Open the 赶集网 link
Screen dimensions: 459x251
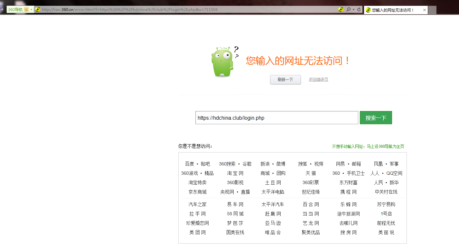(273, 214)
